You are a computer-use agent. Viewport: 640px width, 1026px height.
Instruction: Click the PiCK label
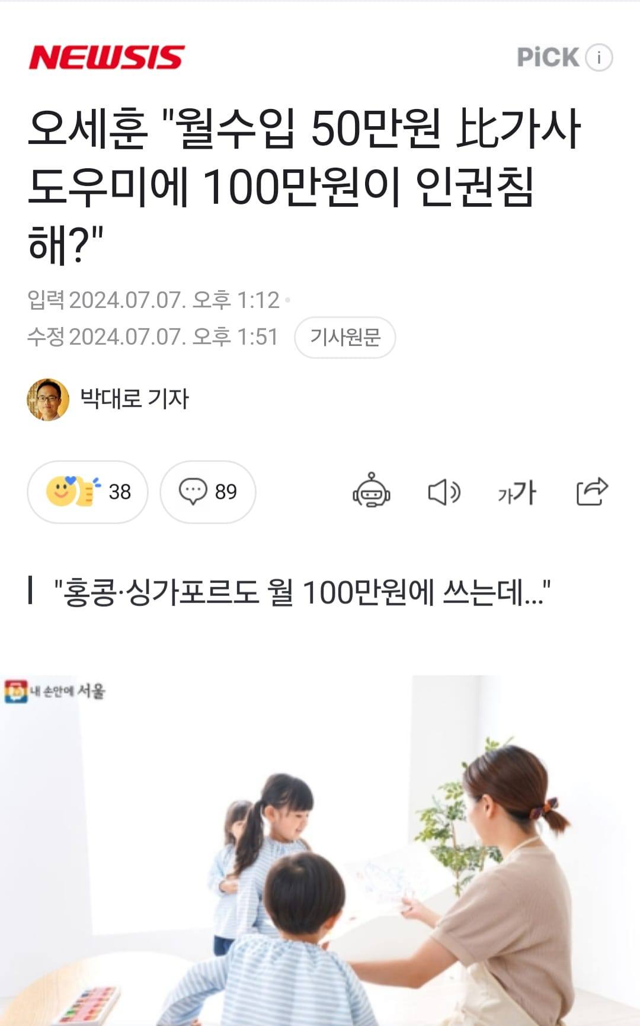[x=548, y=57]
